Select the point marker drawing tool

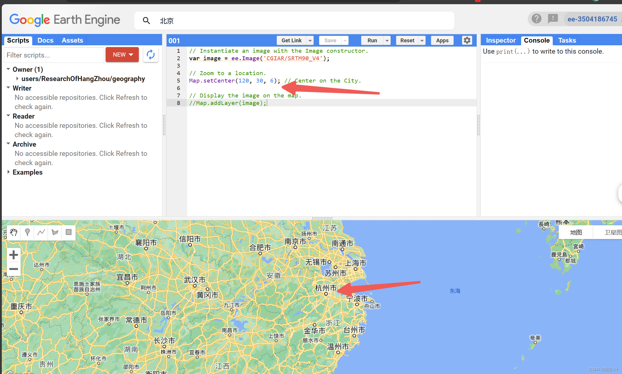27,232
